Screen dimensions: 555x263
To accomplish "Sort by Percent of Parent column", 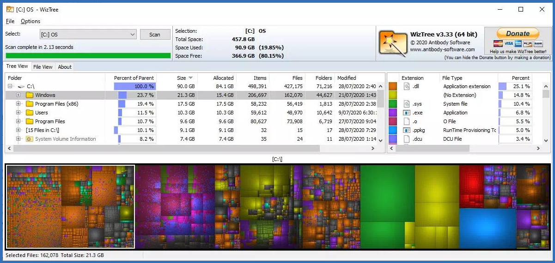I will point(130,78).
